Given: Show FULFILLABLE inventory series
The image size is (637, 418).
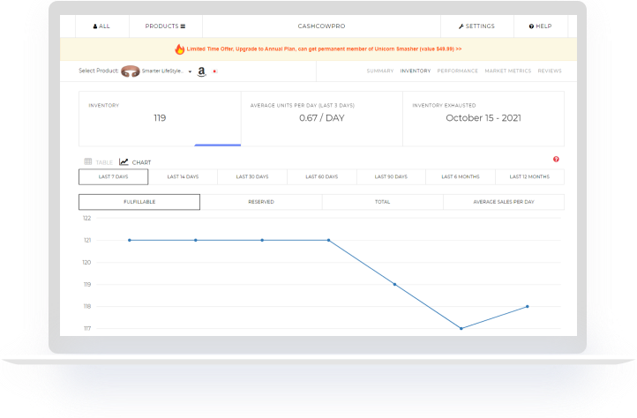Looking at the screenshot, I should 139,202.
